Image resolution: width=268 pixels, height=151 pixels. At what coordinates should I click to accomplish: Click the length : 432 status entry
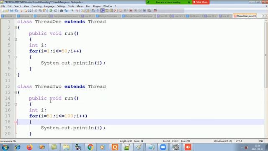(126, 141)
